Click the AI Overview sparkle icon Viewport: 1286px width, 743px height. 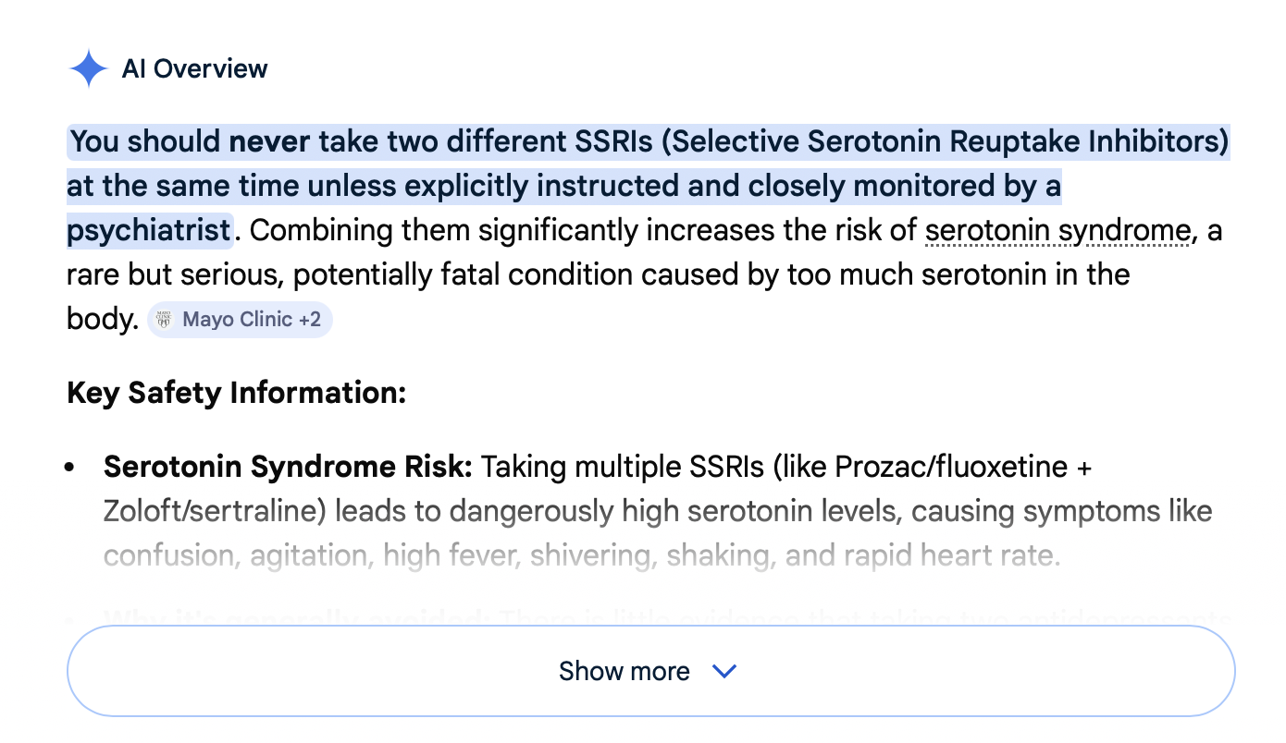click(x=89, y=68)
